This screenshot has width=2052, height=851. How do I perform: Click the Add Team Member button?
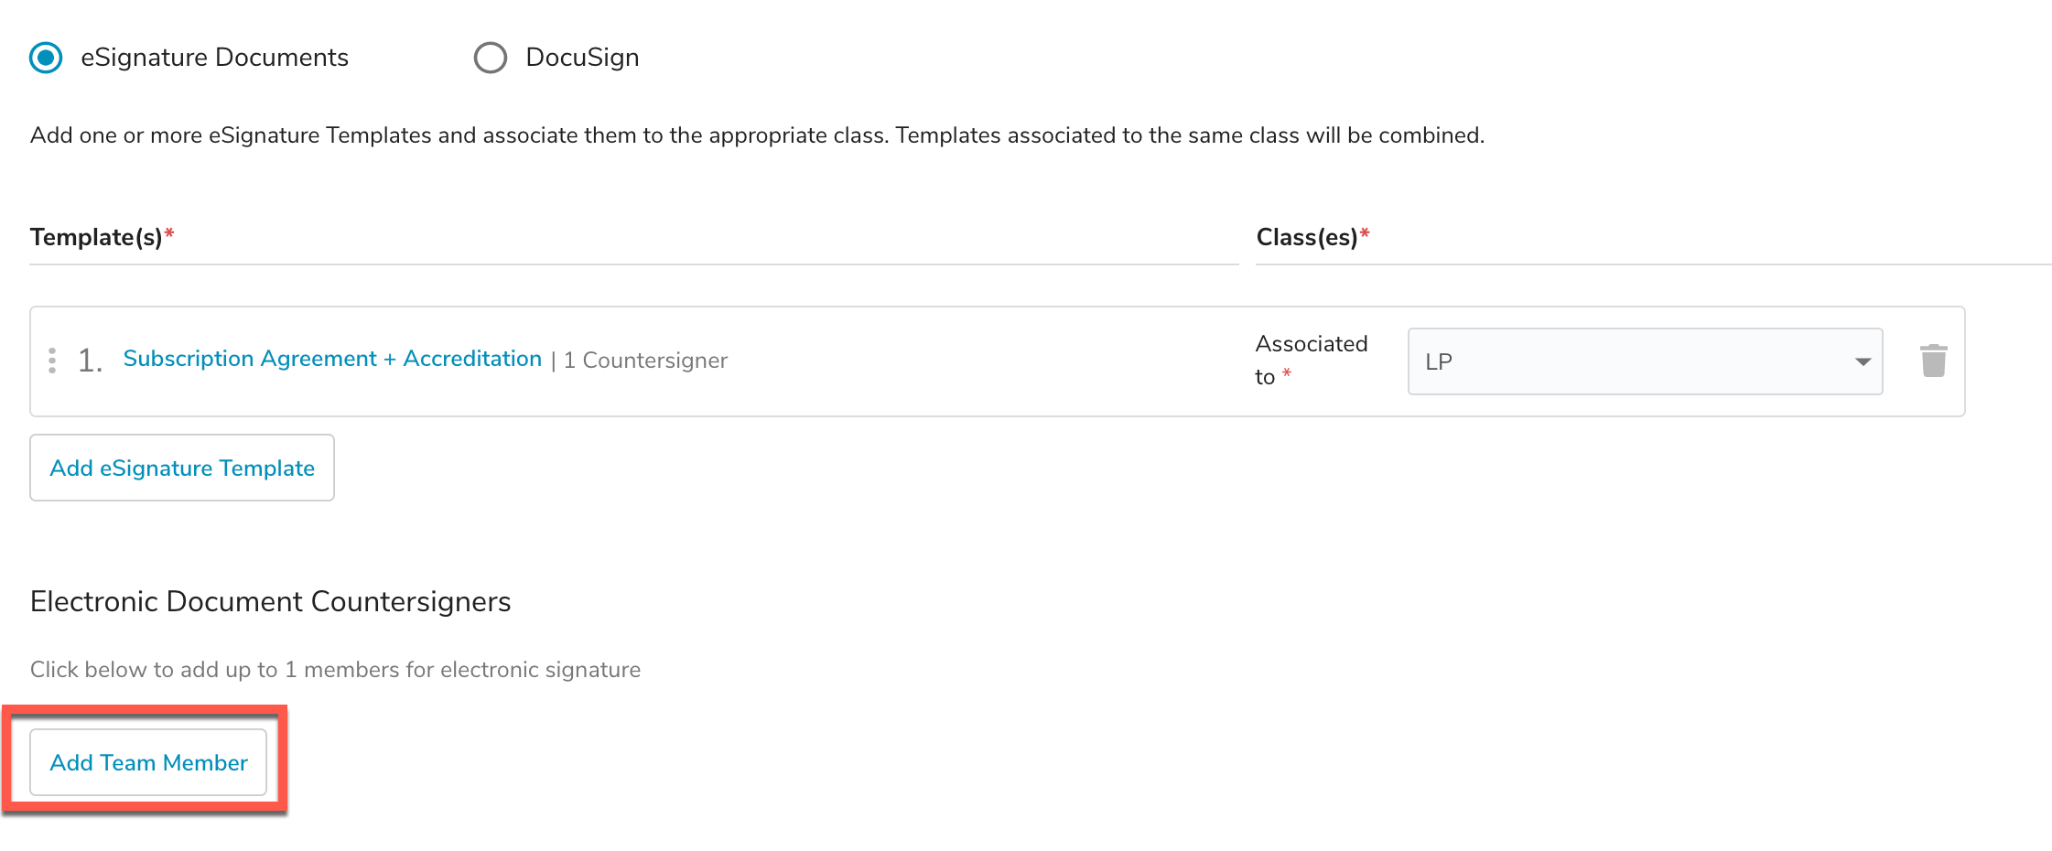(x=148, y=762)
